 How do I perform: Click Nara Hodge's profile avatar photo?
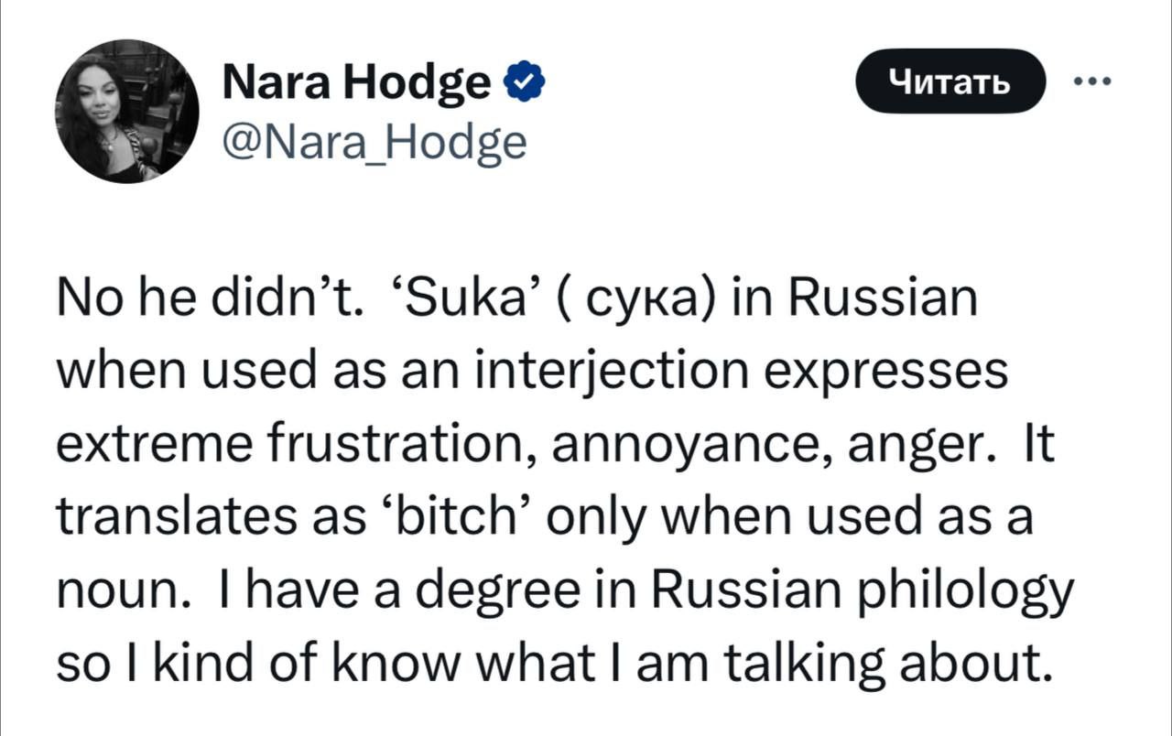126,111
